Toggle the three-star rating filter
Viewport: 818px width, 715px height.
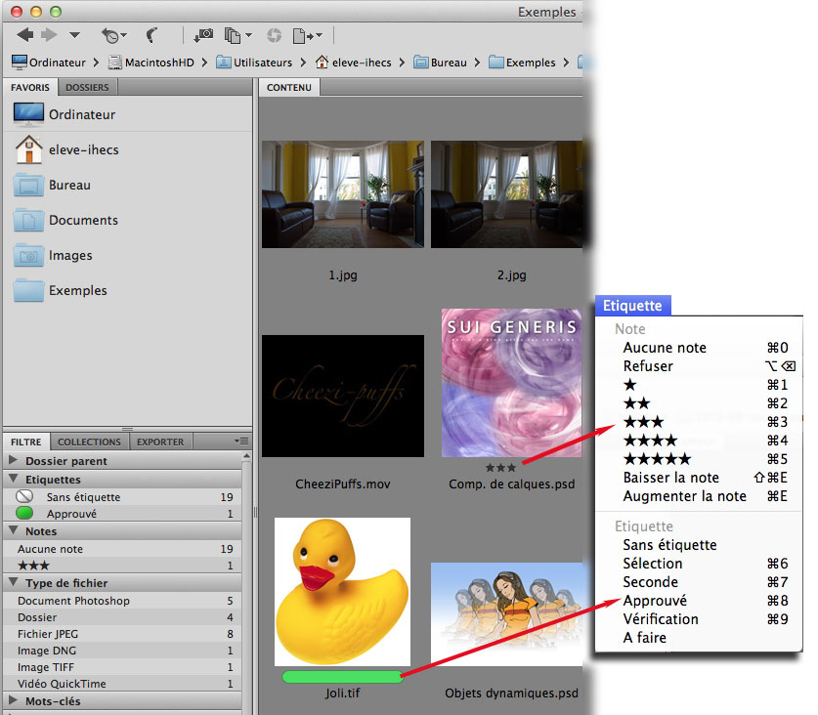click(122, 566)
